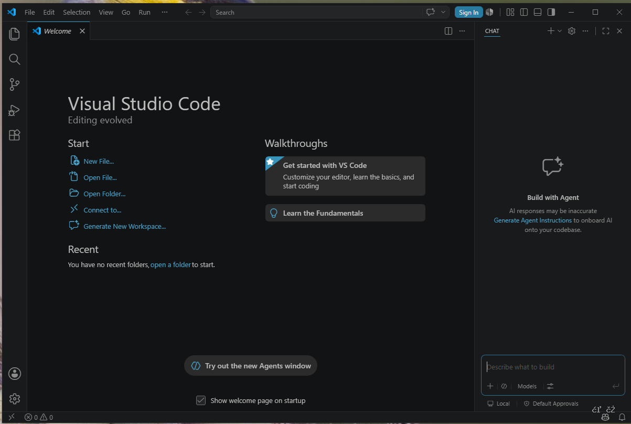631x424 pixels.
Task: Open the Edit menu
Action: [49, 12]
